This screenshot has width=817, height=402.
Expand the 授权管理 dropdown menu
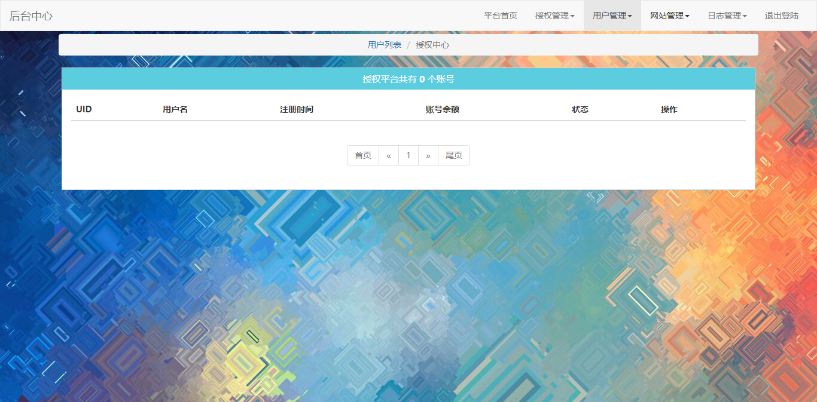click(x=554, y=16)
